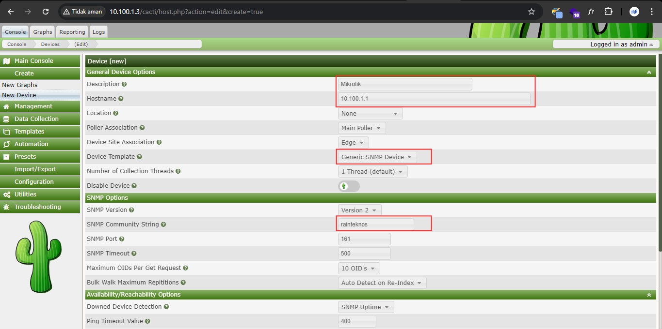
Task: Open the Logs tab
Action: (98, 32)
